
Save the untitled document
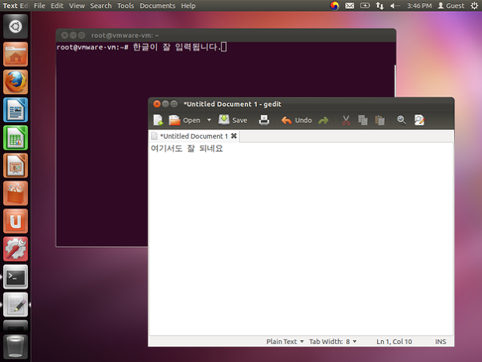point(232,120)
